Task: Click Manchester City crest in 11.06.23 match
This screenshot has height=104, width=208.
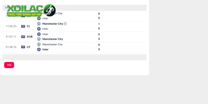Action: pos(39,24)
